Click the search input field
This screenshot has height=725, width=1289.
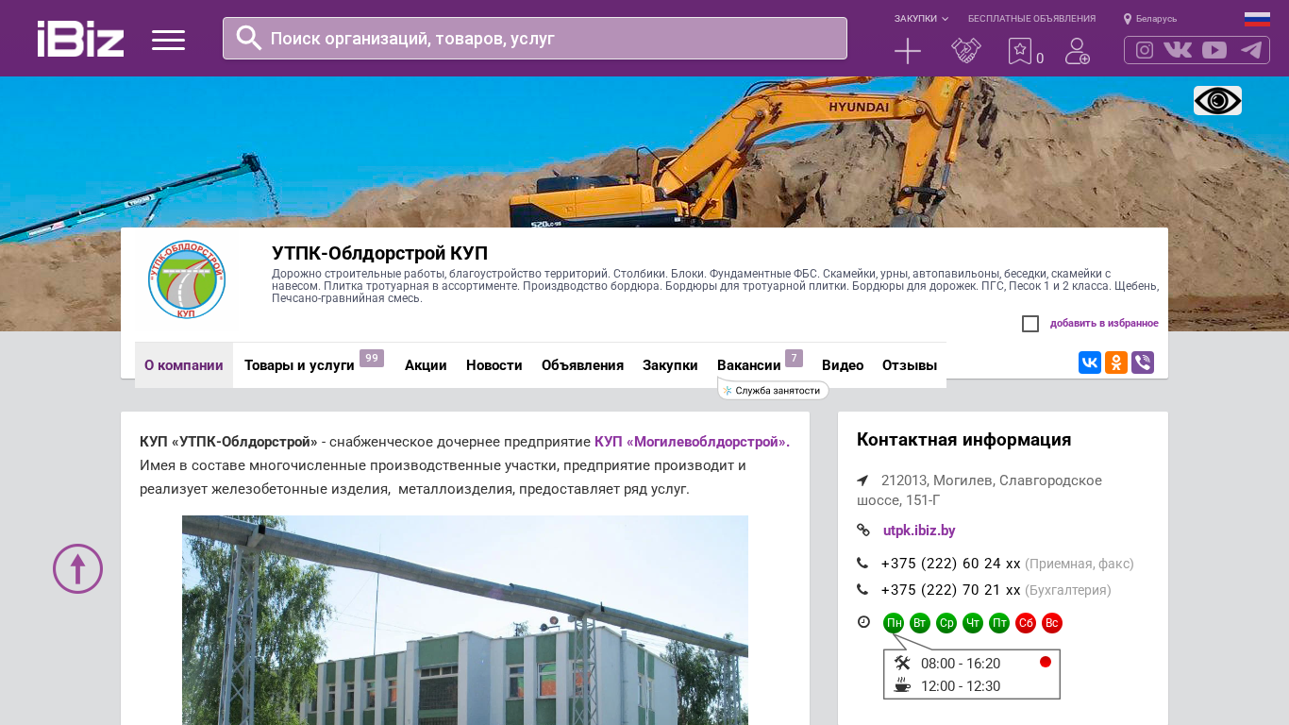tap(535, 38)
